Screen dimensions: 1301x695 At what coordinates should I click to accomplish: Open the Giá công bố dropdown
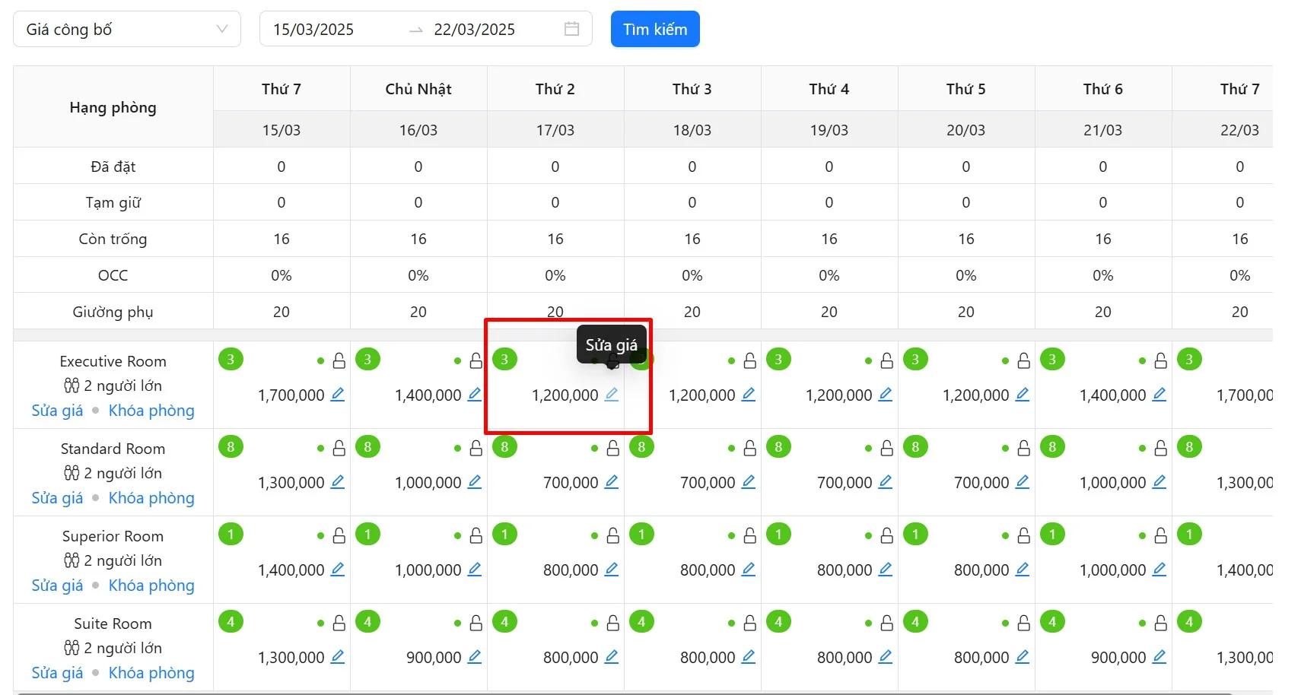(127, 29)
